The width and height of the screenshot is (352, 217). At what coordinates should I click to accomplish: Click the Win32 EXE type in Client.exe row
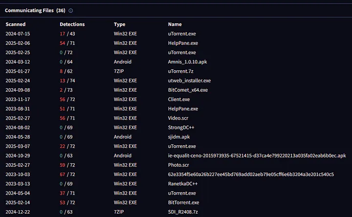(125, 99)
